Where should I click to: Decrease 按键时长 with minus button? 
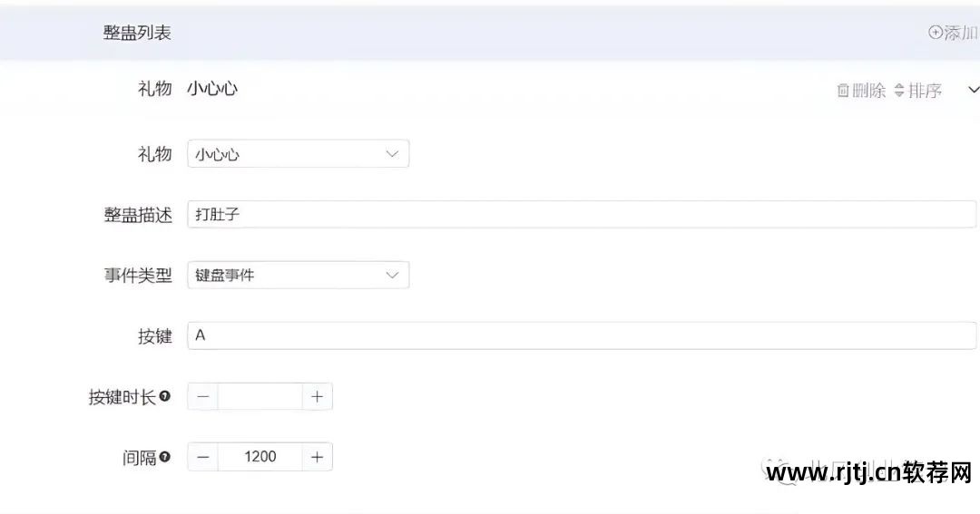(202, 396)
